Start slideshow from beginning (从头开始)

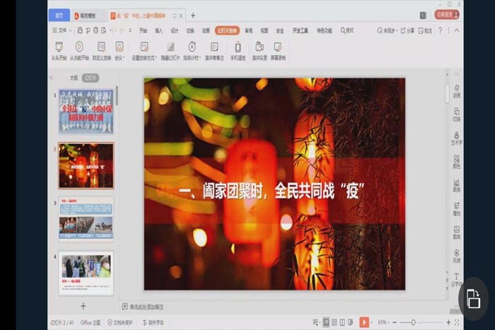pos(59,49)
